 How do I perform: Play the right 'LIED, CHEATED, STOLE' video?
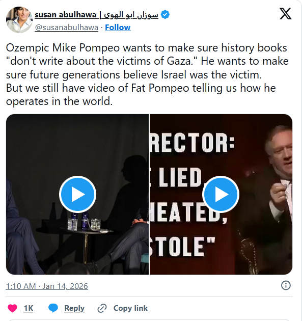[x=221, y=194]
